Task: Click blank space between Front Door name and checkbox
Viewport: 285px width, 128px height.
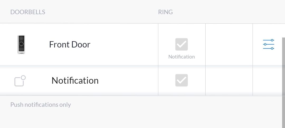Action: click(x=124, y=44)
